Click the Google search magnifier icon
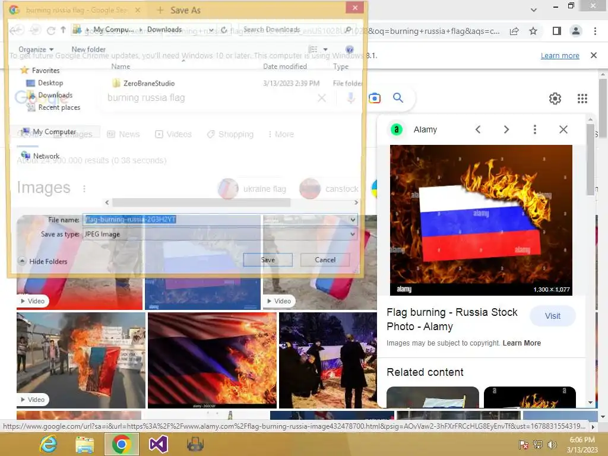 (398, 98)
